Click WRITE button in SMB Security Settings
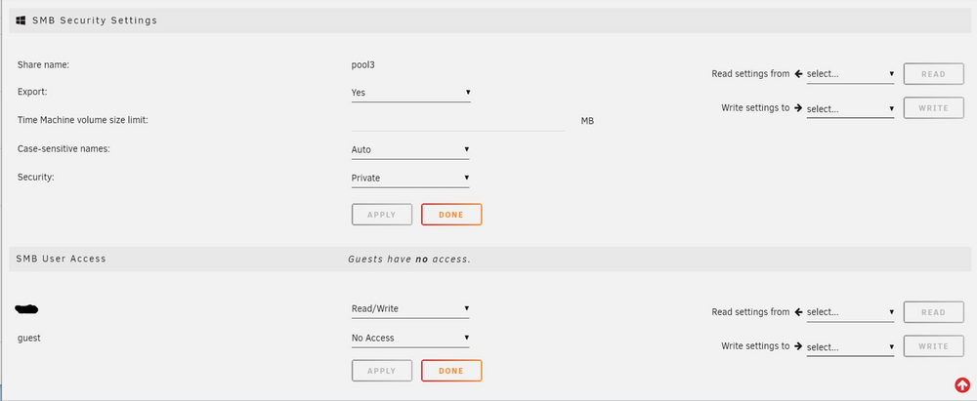The width and height of the screenshot is (977, 401). 933,107
